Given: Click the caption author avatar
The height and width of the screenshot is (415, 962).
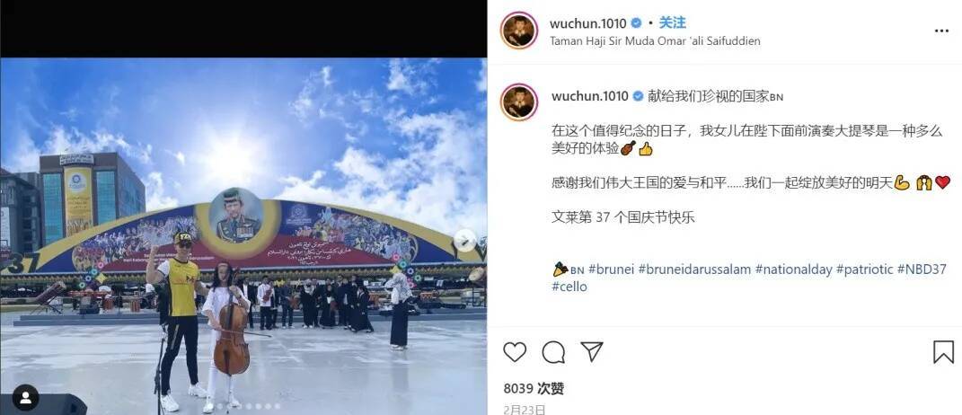Looking at the screenshot, I should tap(519, 102).
